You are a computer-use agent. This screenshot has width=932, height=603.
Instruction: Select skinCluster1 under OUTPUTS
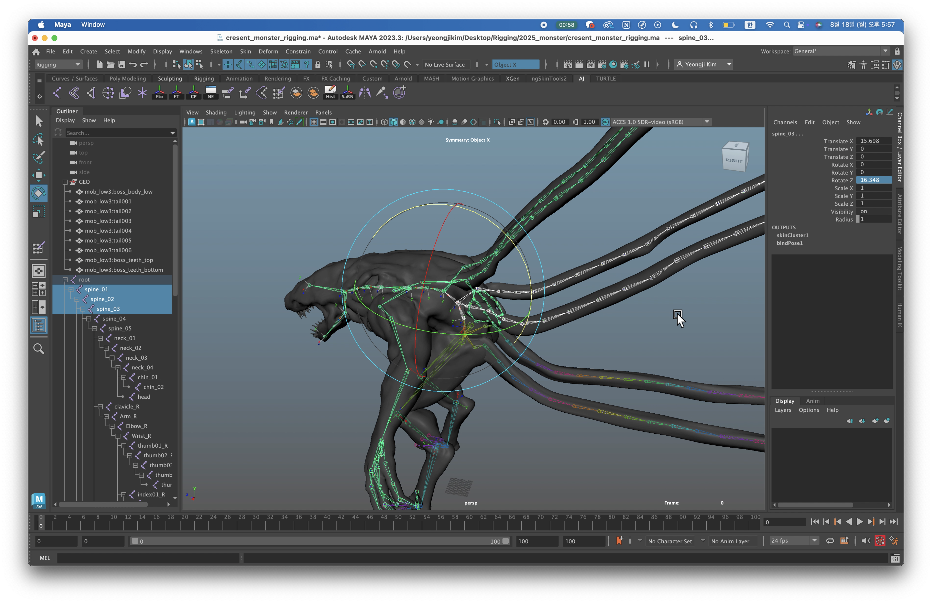click(x=792, y=235)
